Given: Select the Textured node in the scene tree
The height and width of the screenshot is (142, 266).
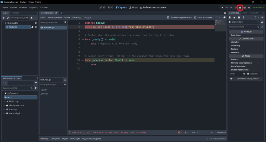Looking at the screenshot, I should [x=18, y=27].
